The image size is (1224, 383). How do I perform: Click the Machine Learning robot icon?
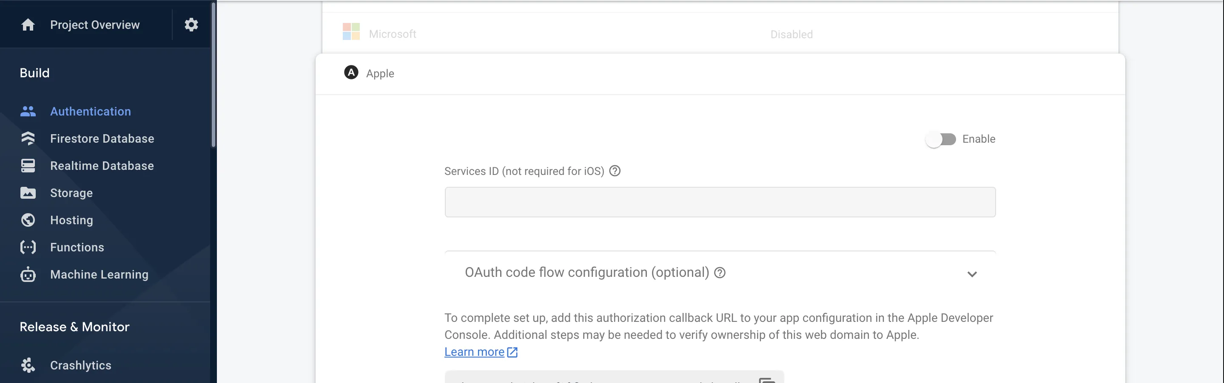coord(28,274)
